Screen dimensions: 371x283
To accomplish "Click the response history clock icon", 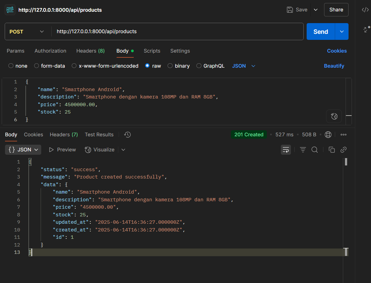I will (127, 135).
